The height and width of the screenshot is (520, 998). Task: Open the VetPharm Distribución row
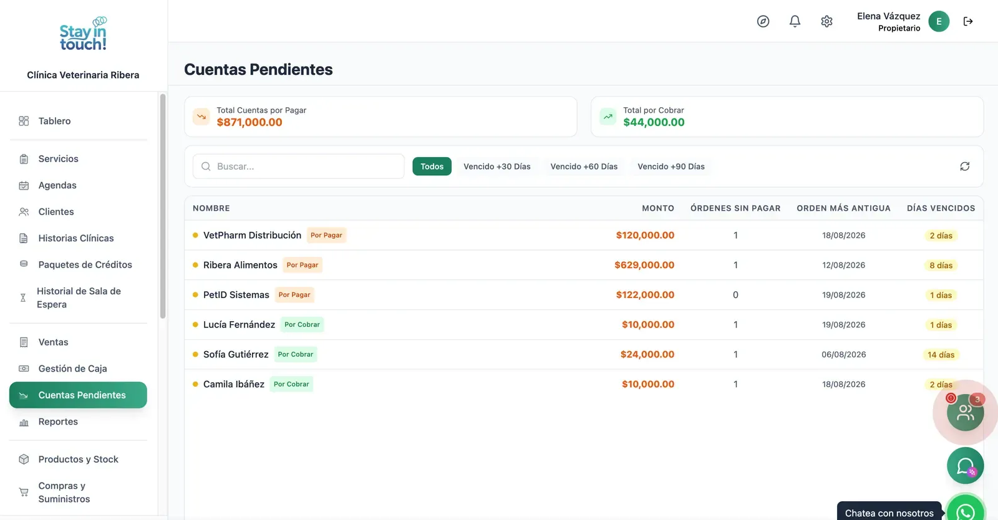tap(584, 235)
